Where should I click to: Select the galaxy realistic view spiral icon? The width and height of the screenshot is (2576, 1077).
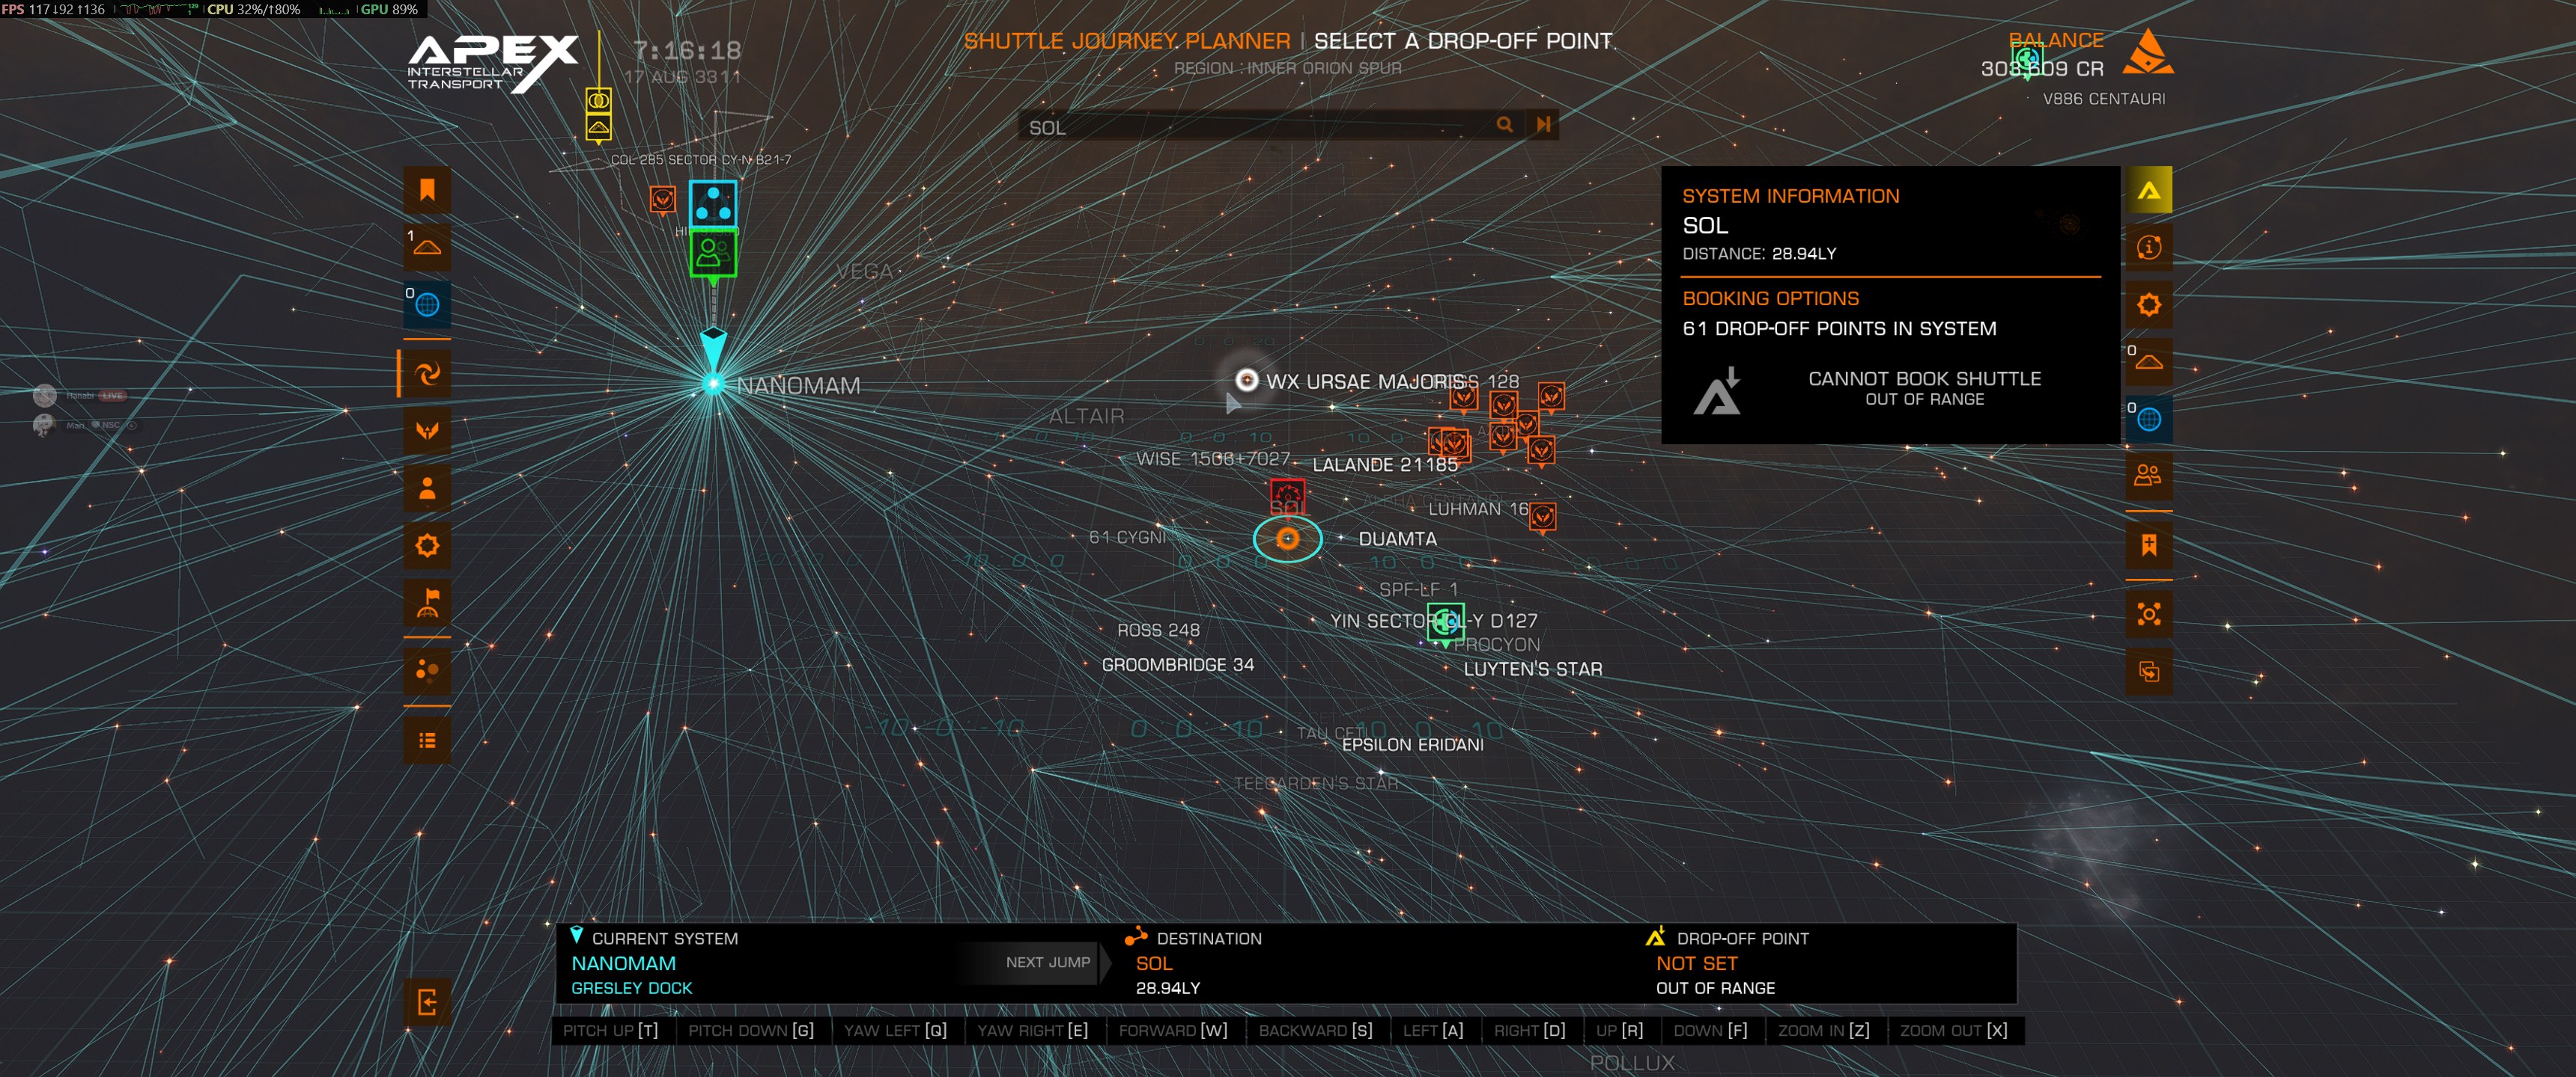tap(427, 374)
